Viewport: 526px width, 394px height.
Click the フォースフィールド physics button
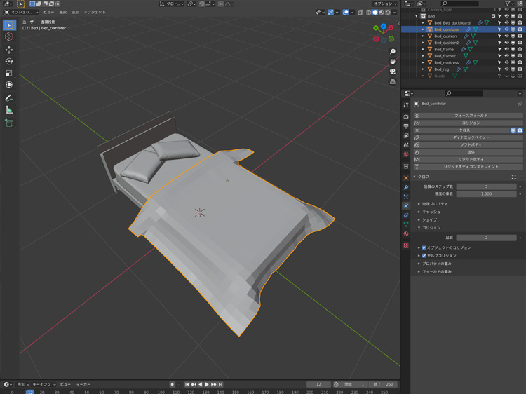[x=470, y=116]
